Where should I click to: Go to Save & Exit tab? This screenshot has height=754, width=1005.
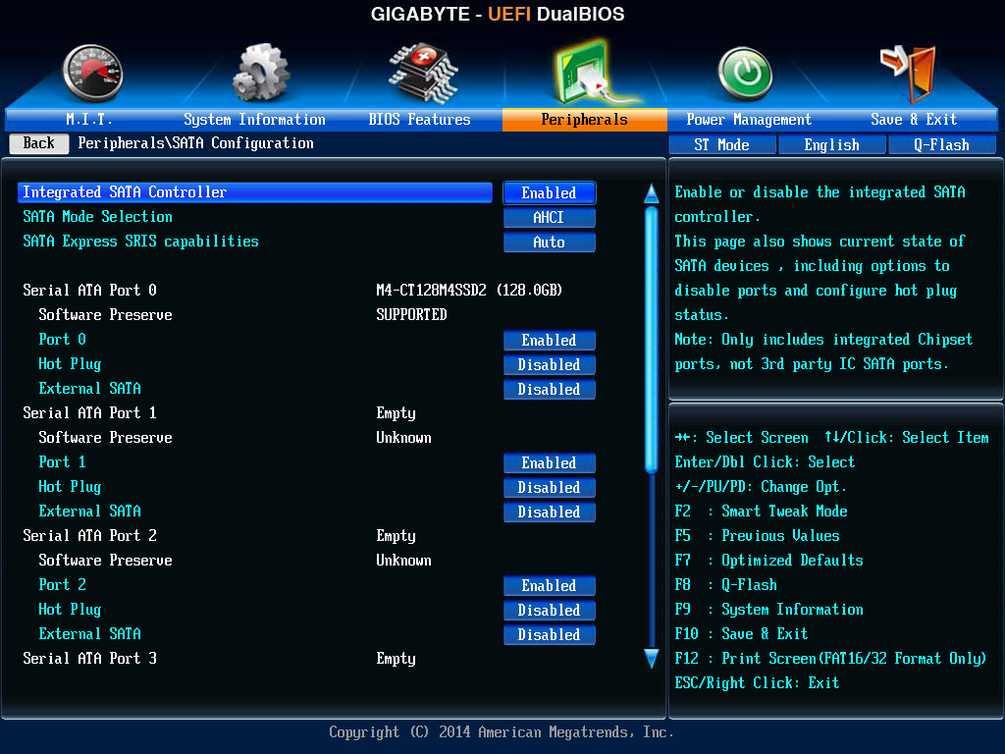point(914,119)
